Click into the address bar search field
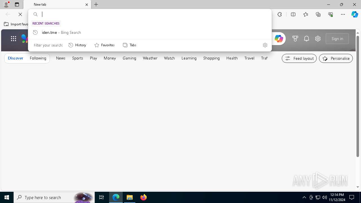Screen dimensions: 361x203 click(150, 14)
